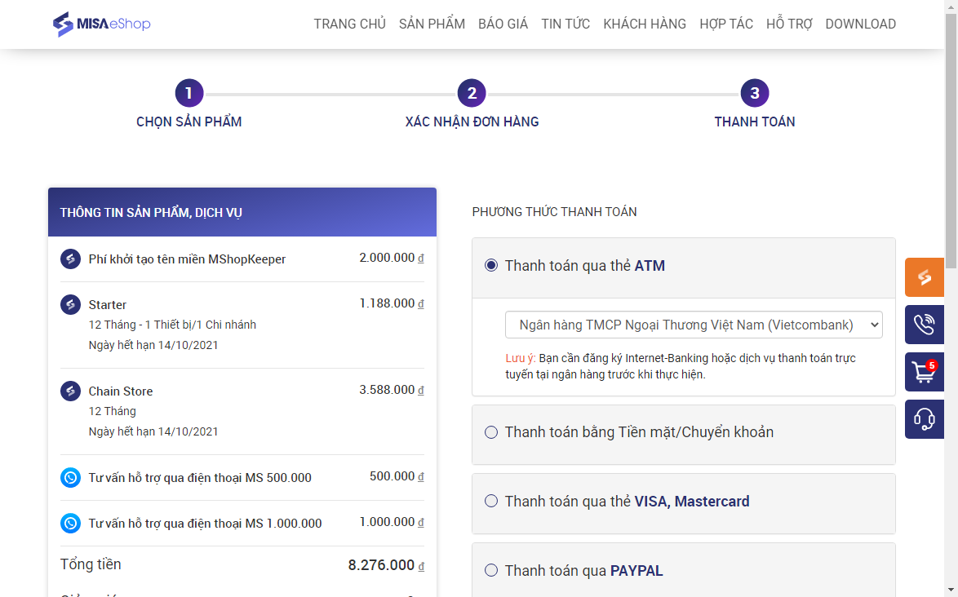Viewport: 958px width, 597px height.
Task: Click the page vertical scrollbar thumb
Action: tap(951, 140)
